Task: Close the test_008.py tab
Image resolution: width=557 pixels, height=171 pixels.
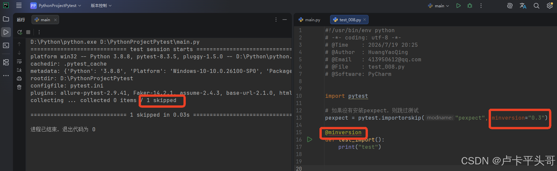Action: pyautogui.click(x=365, y=20)
